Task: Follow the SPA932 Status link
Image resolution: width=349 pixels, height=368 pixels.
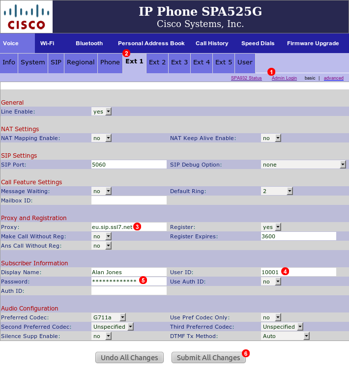Action: 246,78
